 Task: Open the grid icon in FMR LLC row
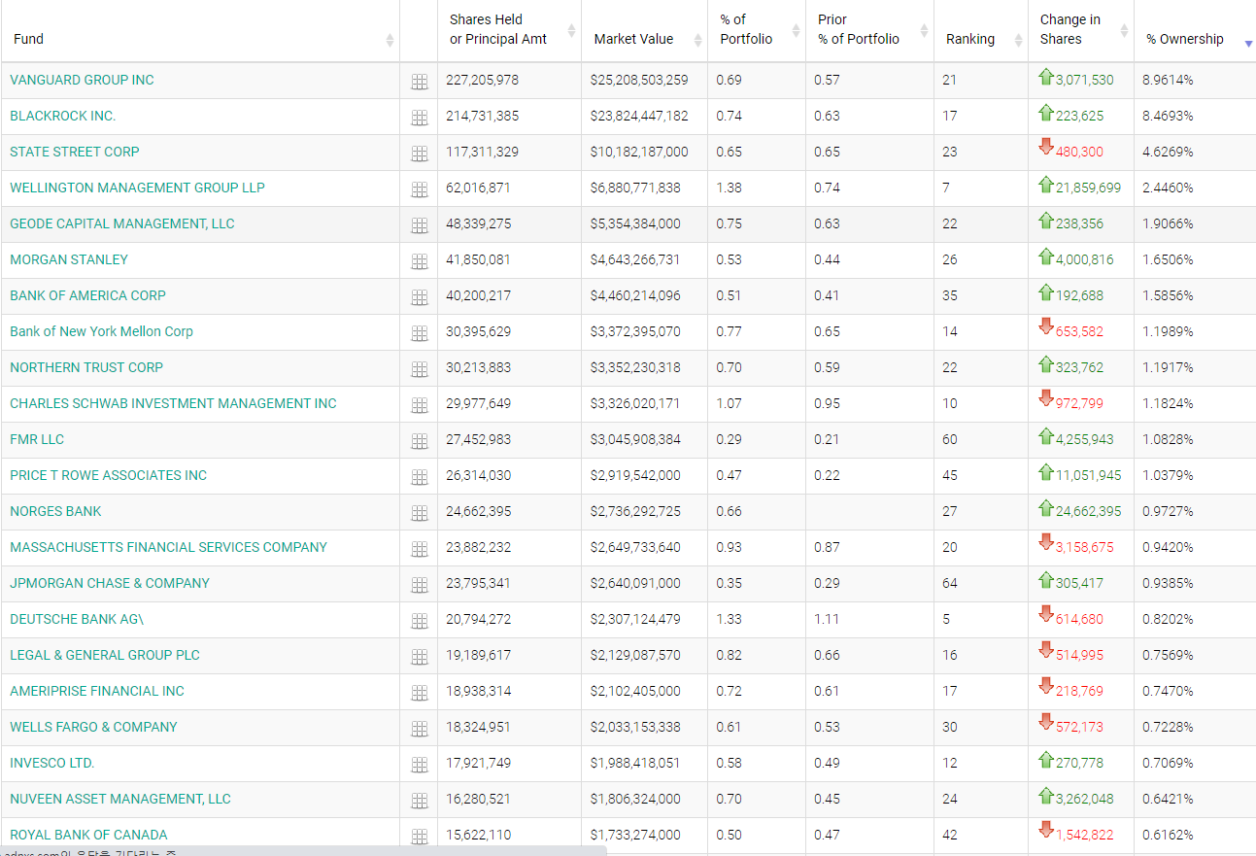(x=420, y=441)
